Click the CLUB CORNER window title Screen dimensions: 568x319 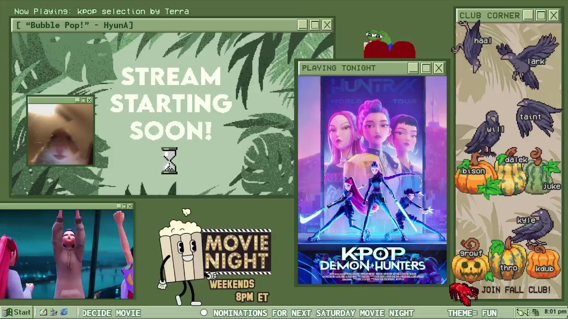click(x=489, y=15)
